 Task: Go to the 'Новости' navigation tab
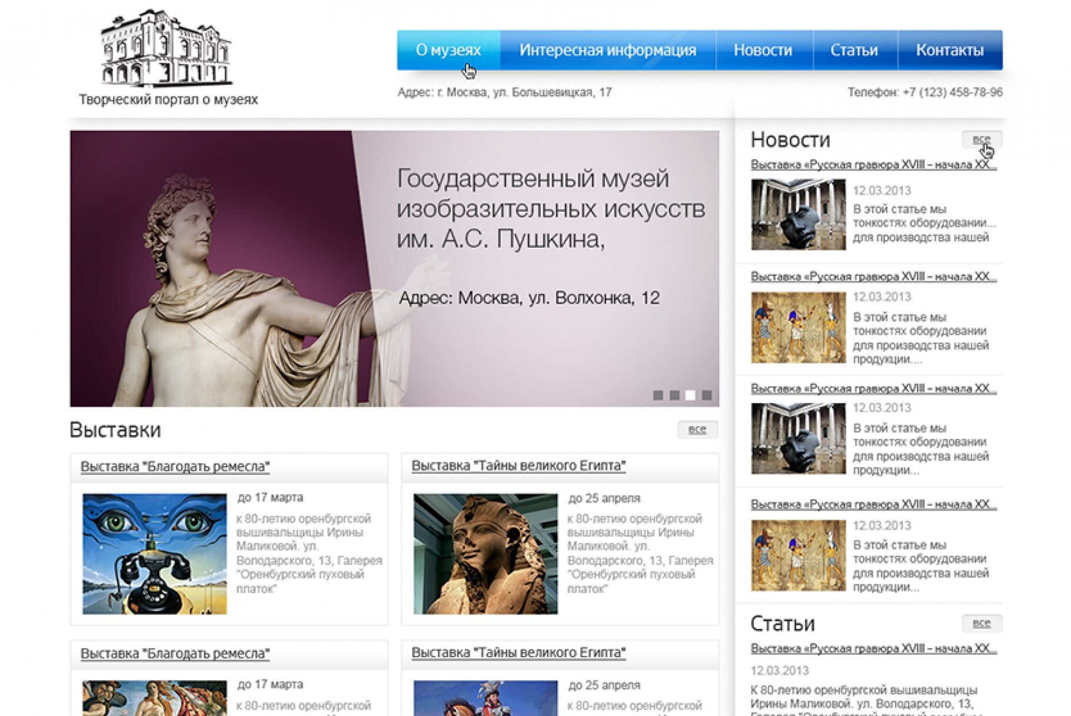[763, 50]
